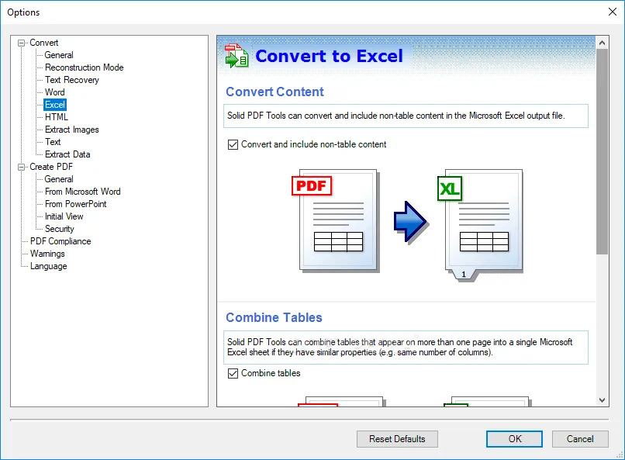625x460 pixels.
Task: Select Extract Images in the tree
Action: [x=72, y=130]
